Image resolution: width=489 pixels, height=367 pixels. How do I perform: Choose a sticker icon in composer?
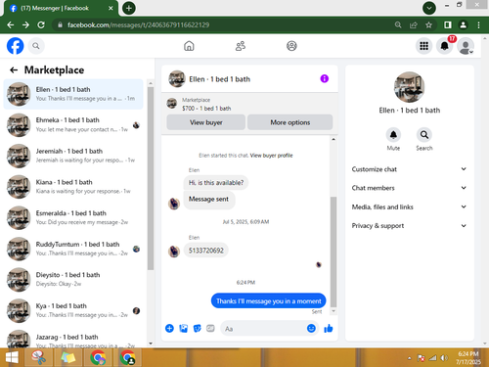click(198, 328)
